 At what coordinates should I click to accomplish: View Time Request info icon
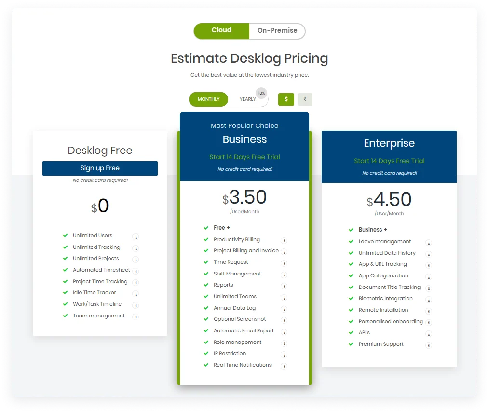(284, 263)
